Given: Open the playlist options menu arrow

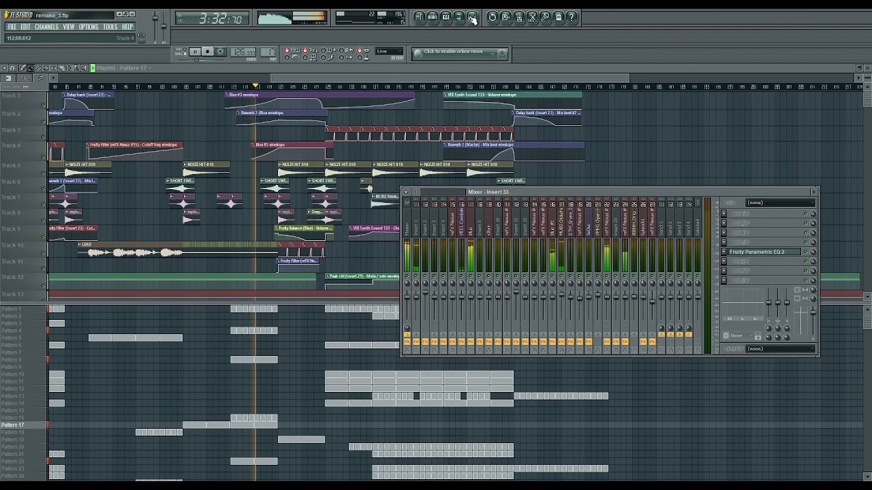Looking at the screenshot, I should click(4, 68).
